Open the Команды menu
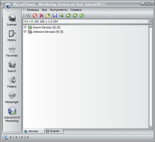 tap(33, 10)
